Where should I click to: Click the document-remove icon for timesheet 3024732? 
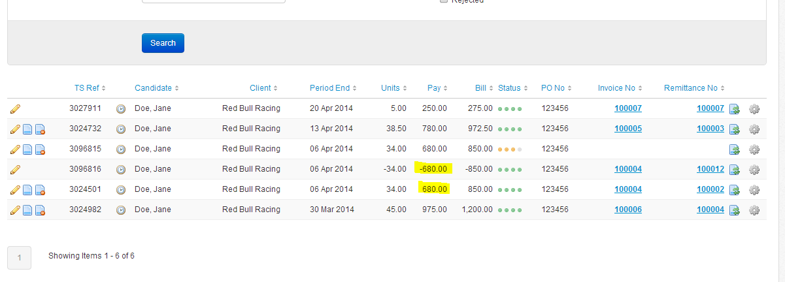pos(40,129)
